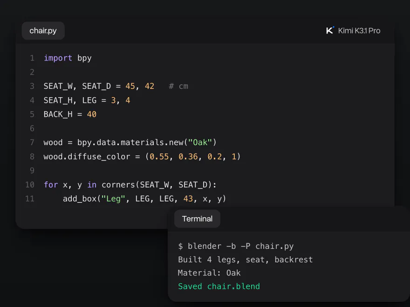The width and height of the screenshot is (410, 307).
Task: Click line number 7 in gutter
Action: click(32, 142)
